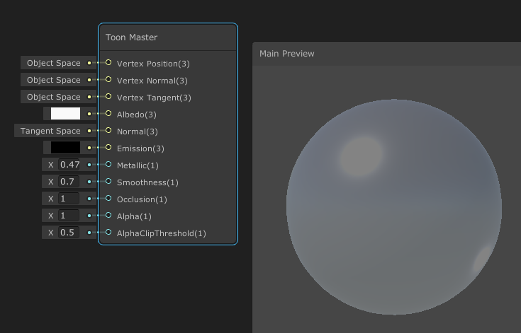The image size is (521, 333).
Task: Click the Smoothness(1) port label
Action: [147, 182]
